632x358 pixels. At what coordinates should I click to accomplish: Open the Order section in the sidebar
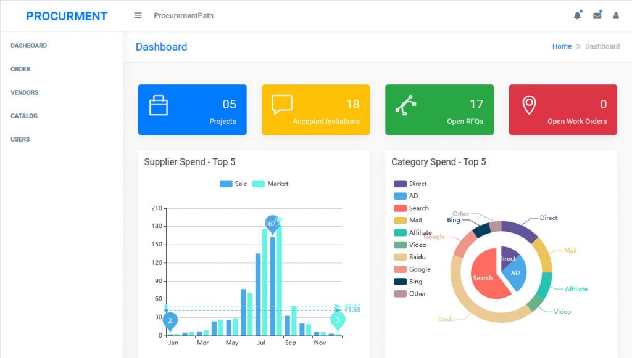(20, 69)
